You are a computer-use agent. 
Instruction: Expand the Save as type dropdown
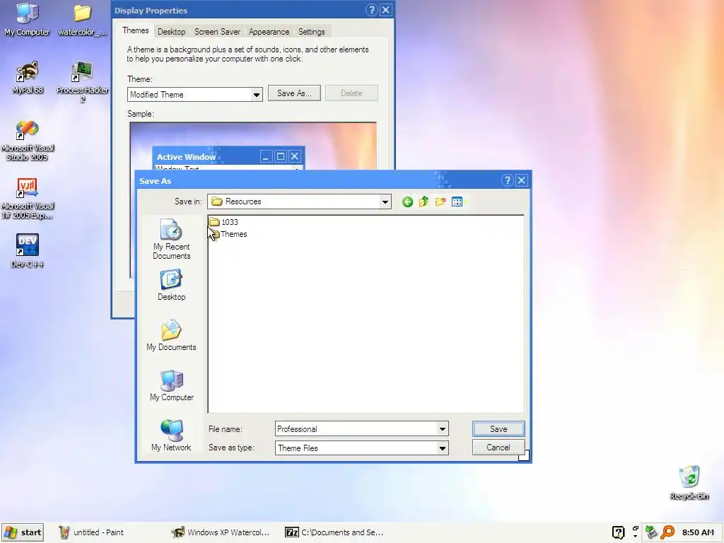point(442,448)
